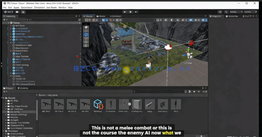Select the Hand view tool
This screenshot has width=262, height=137.
86,27
